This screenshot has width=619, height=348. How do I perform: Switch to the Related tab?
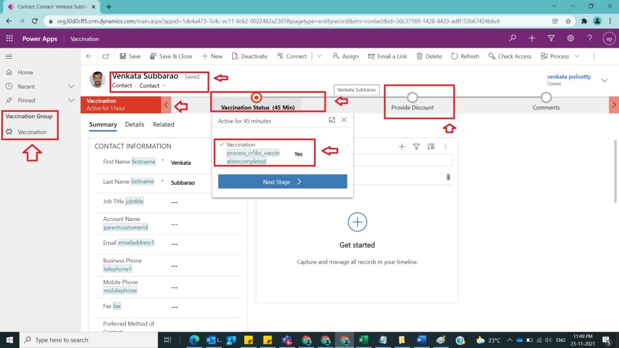163,124
